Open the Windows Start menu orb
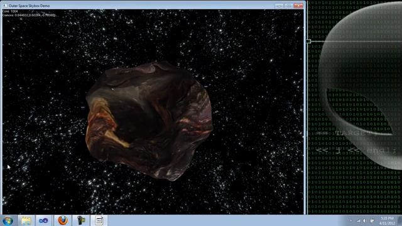 coord(8,220)
